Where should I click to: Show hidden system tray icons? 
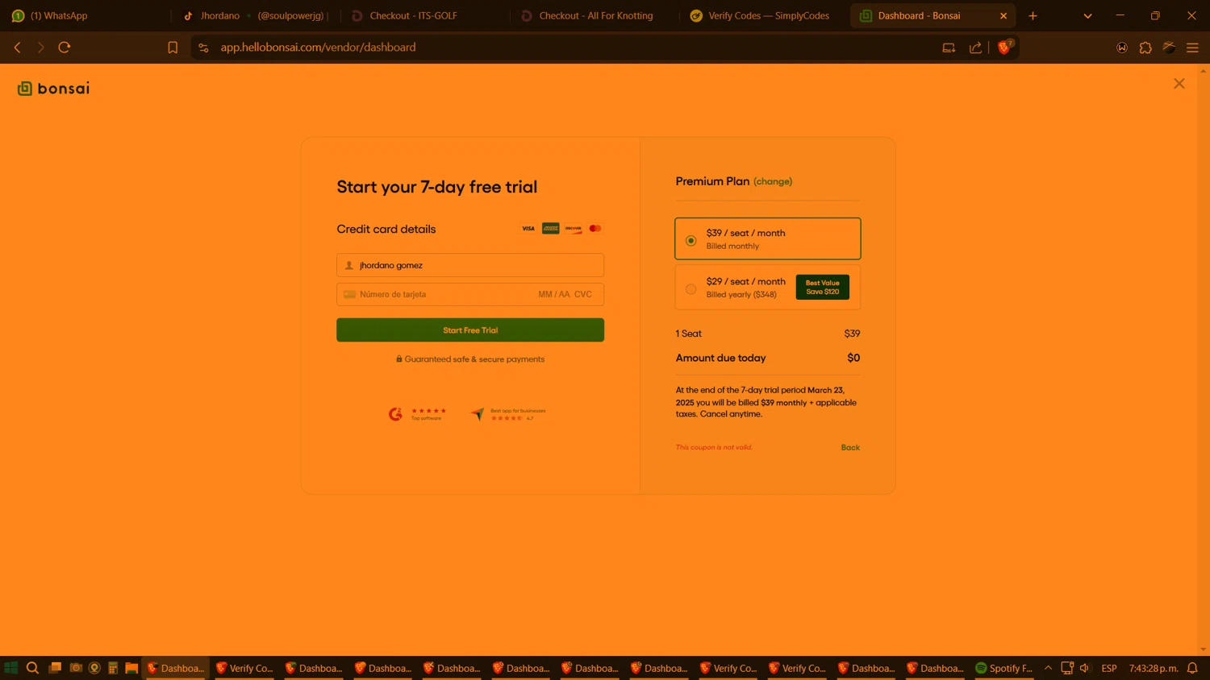[x=1048, y=668]
